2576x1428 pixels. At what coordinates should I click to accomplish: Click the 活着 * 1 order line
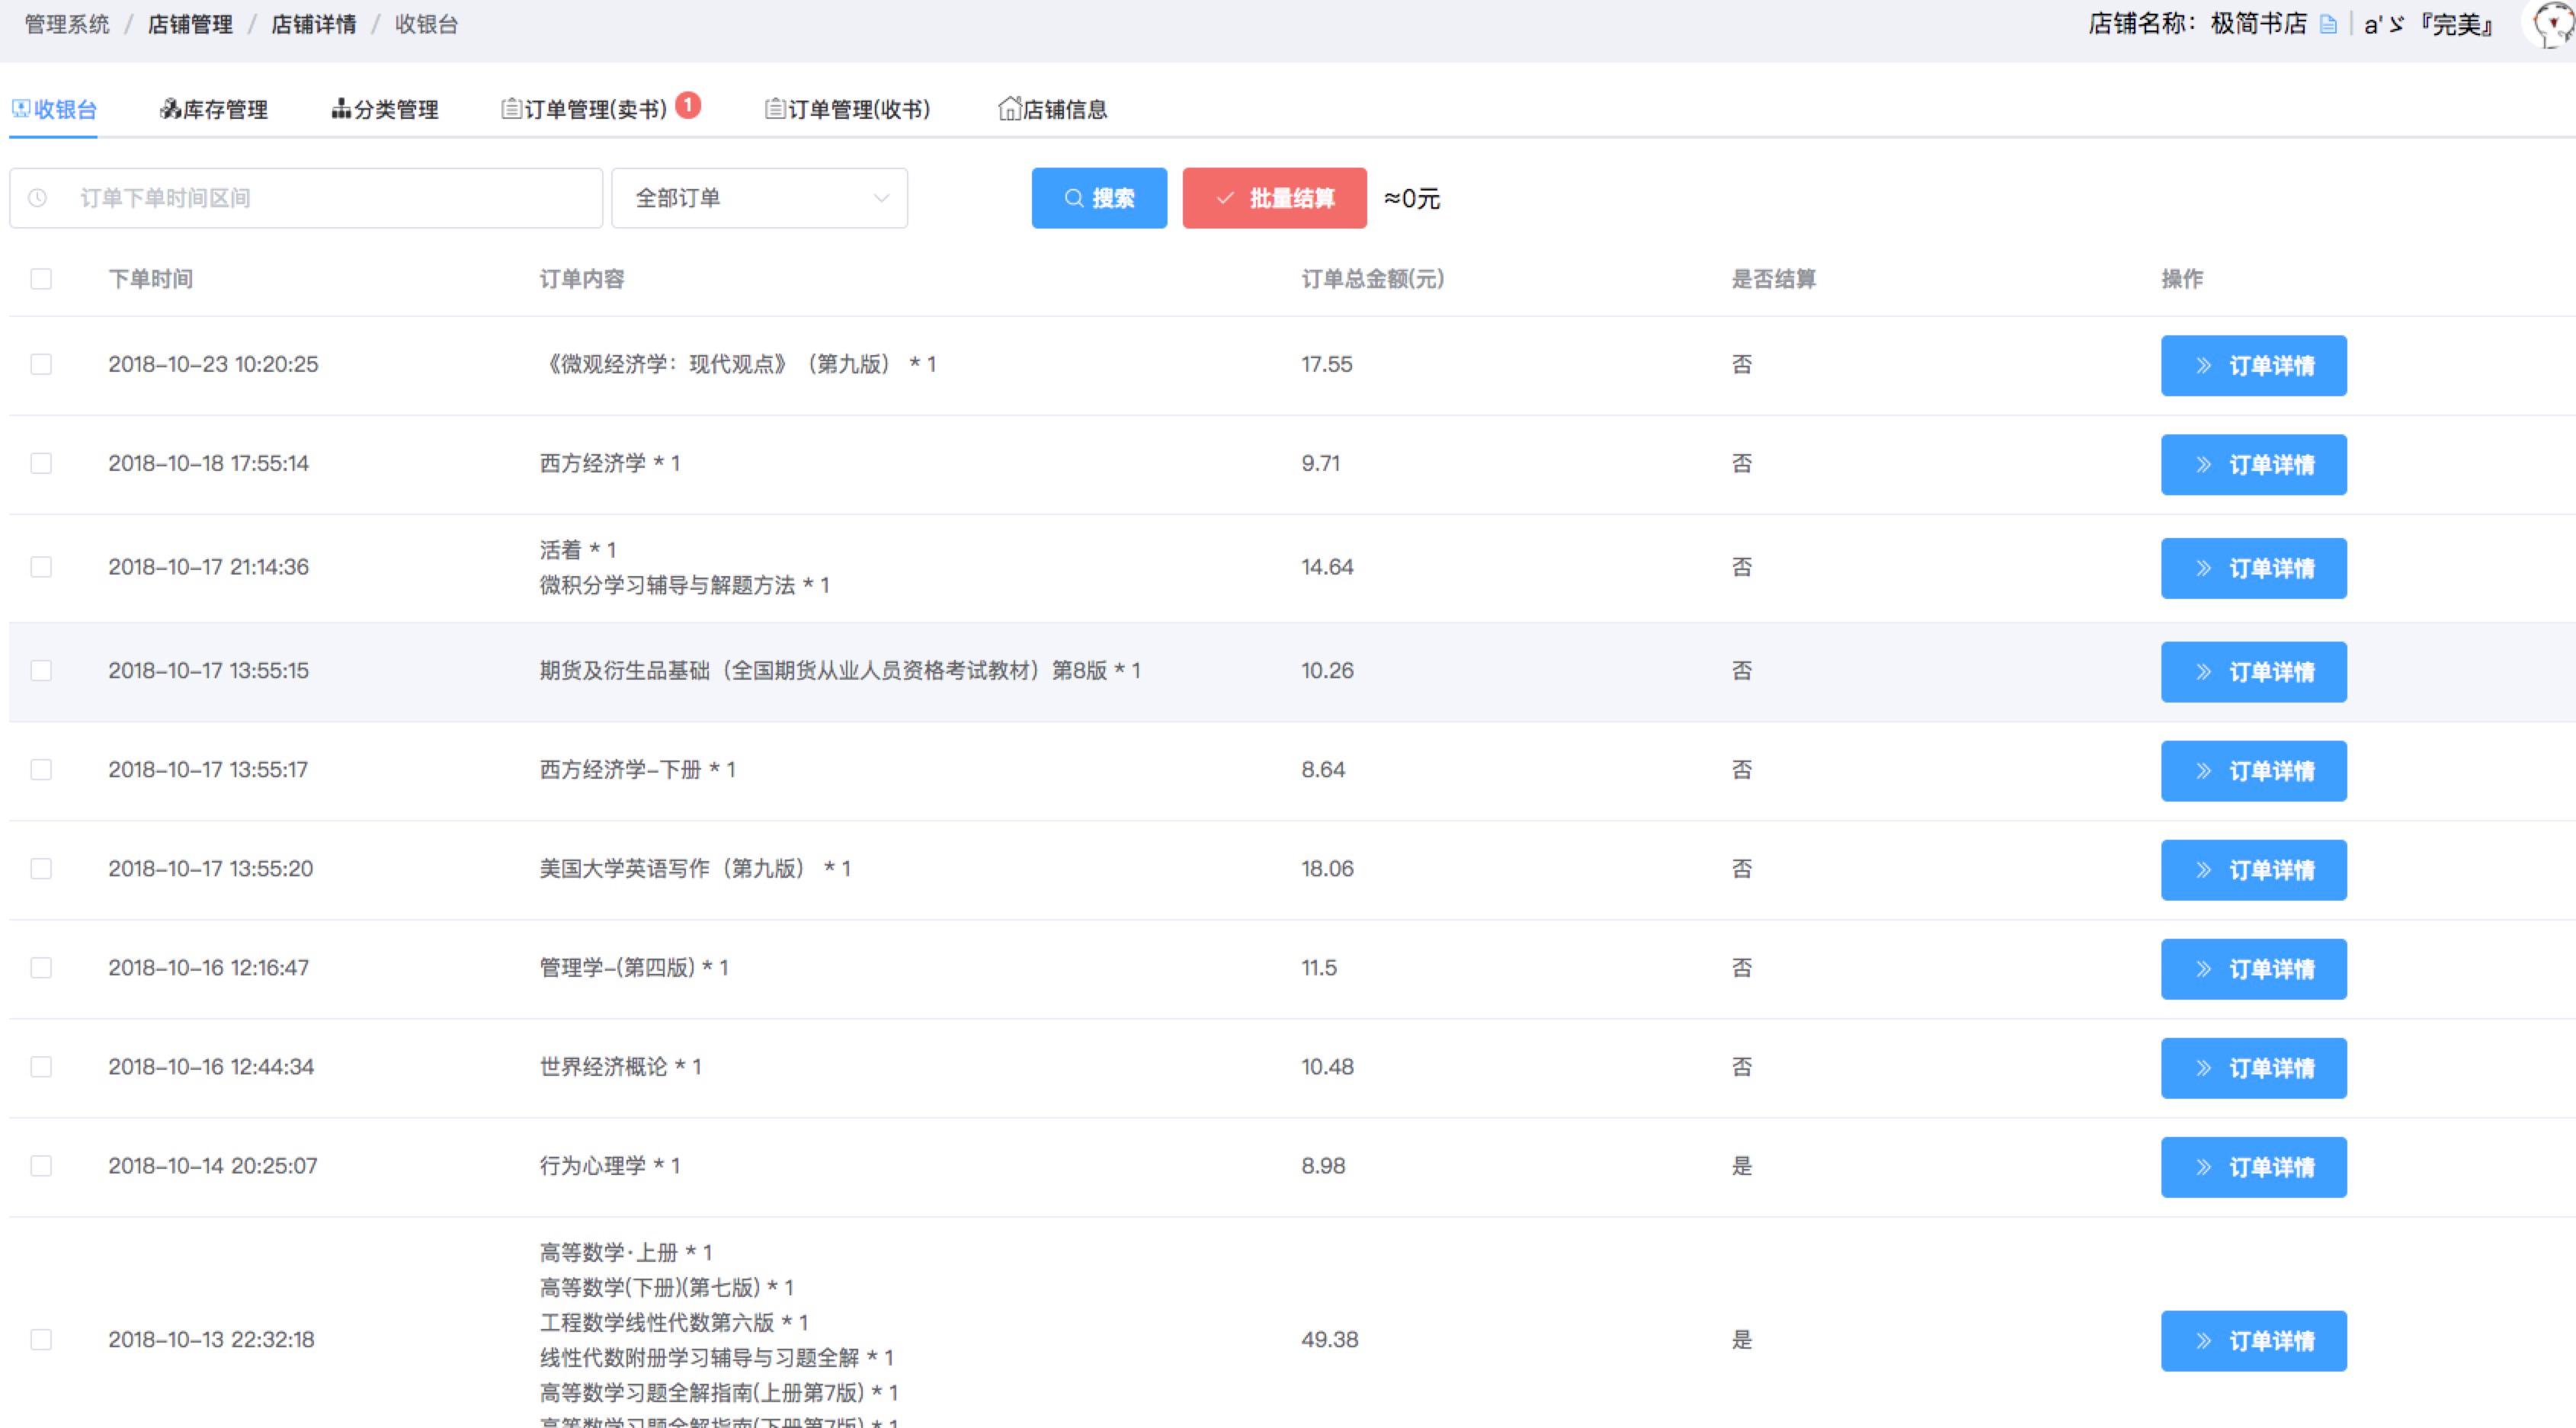click(x=578, y=549)
